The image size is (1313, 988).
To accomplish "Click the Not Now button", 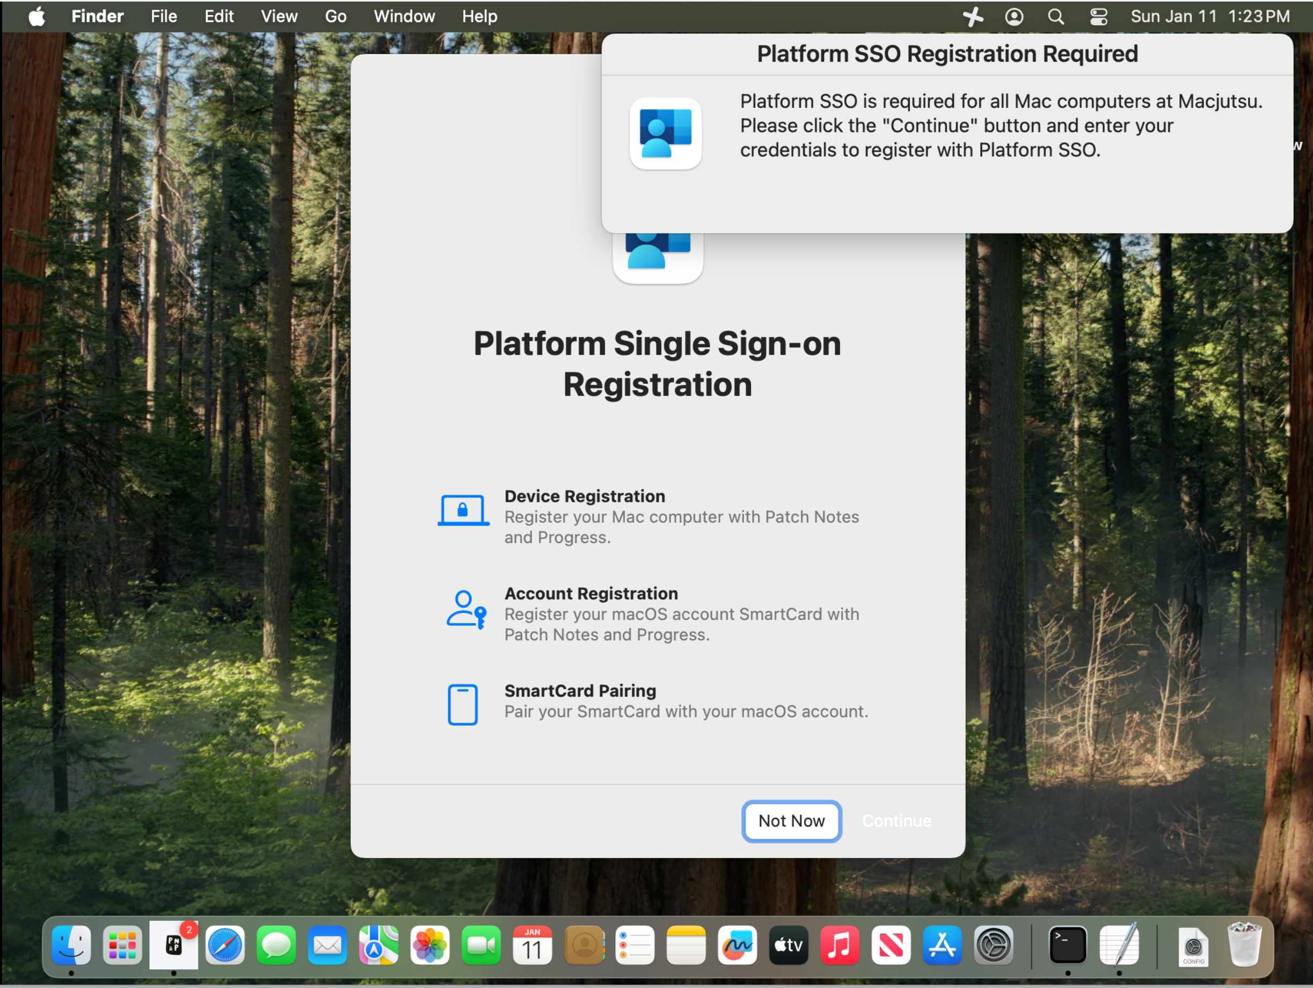I will (791, 821).
